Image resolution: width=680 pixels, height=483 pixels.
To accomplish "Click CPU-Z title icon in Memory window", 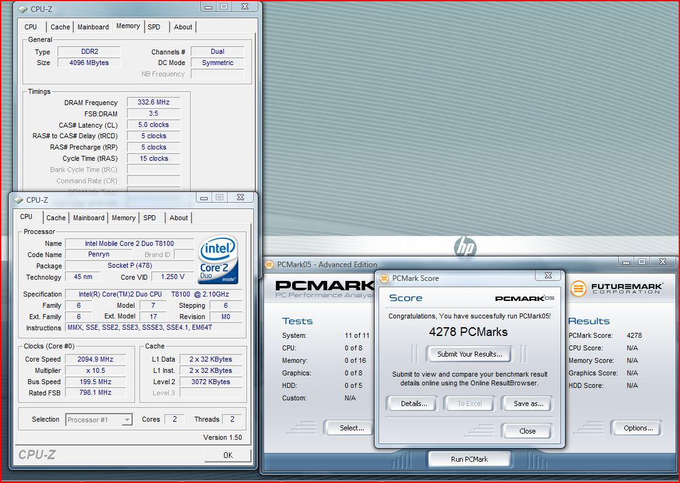I will click(23, 9).
